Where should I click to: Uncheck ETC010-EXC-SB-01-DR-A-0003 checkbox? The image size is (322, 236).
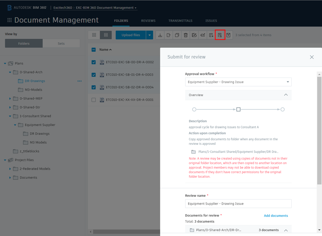coord(94,75)
